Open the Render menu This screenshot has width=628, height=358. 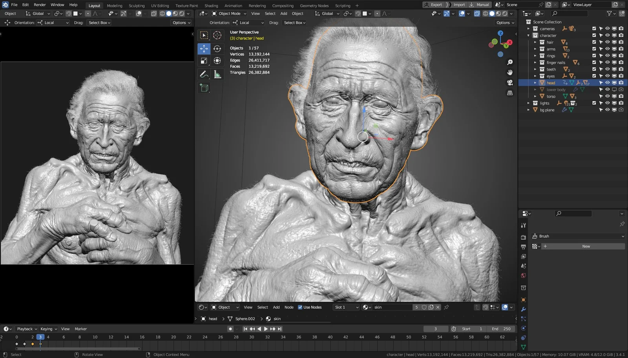point(40,5)
